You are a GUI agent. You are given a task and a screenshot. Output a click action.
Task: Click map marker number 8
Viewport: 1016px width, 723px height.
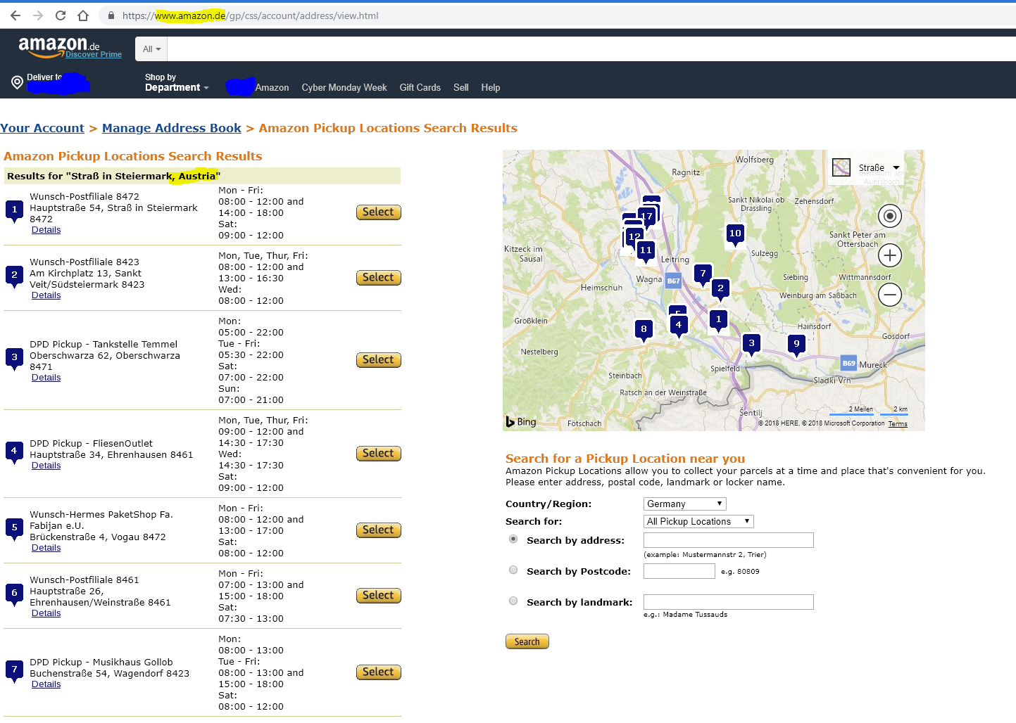644,331
